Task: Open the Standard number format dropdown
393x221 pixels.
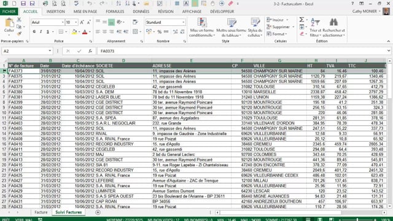Action: point(184,22)
